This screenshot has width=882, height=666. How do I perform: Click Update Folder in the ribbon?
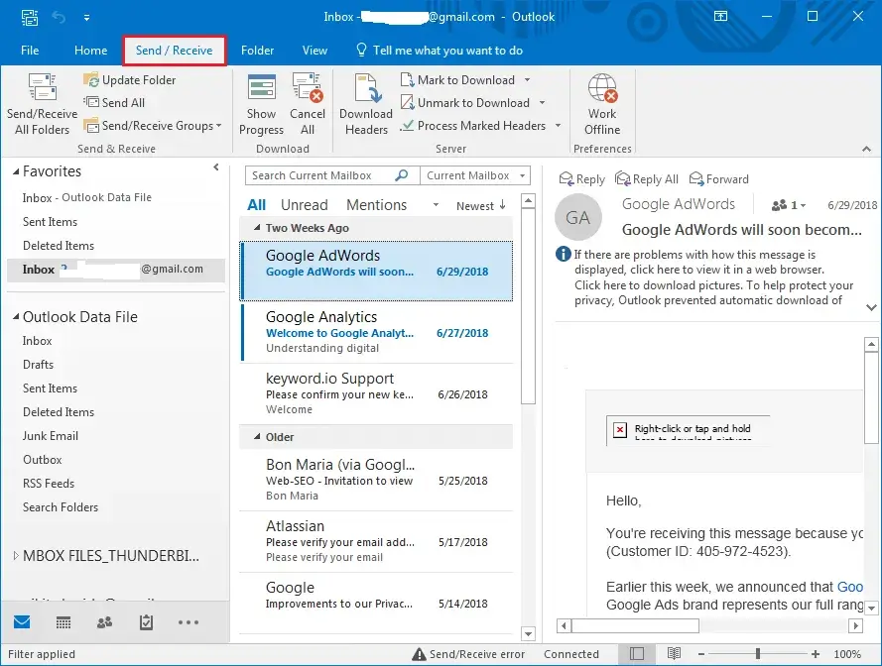click(130, 80)
